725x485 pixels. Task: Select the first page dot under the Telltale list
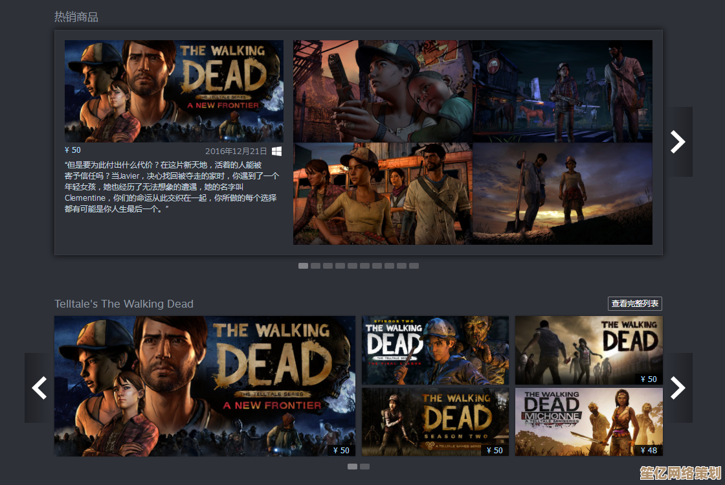pos(352,466)
